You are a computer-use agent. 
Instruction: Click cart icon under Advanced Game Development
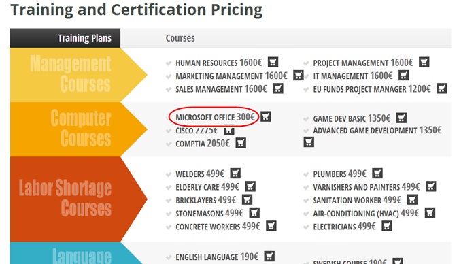[x=309, y=142]
